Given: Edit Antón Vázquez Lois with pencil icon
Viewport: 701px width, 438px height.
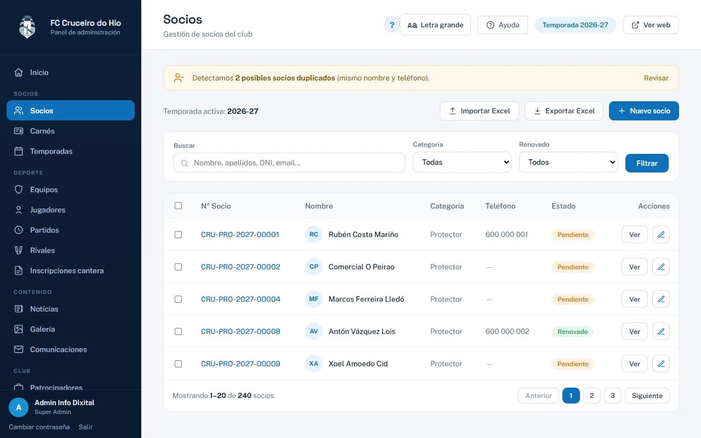Looking at the screenshot, I should pyautogui.click(x=661, y=331).
